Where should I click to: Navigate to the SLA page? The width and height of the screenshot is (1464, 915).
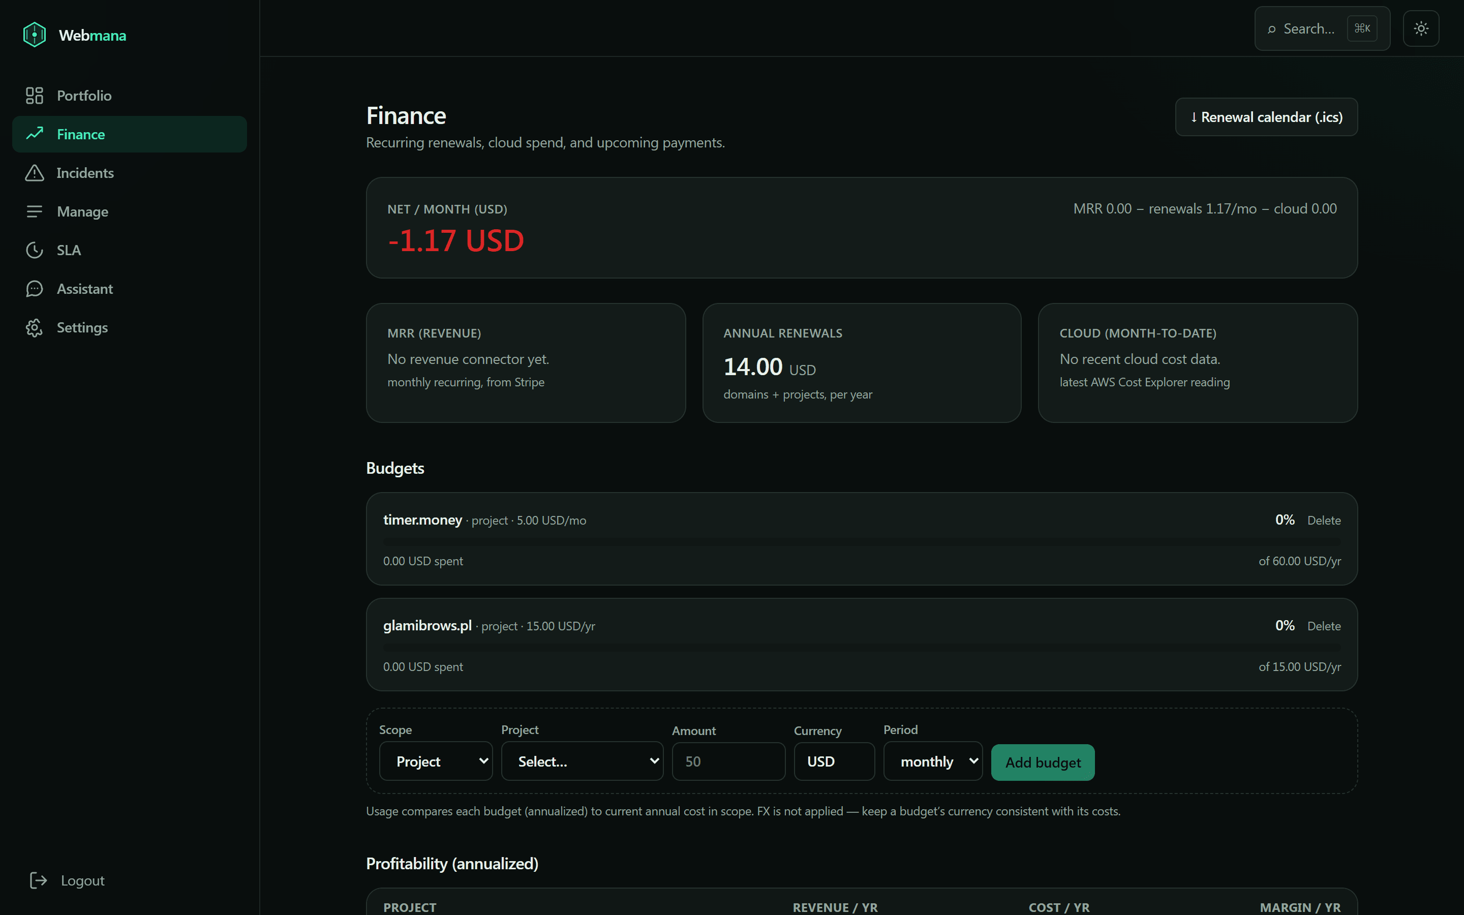coord(130,250)
